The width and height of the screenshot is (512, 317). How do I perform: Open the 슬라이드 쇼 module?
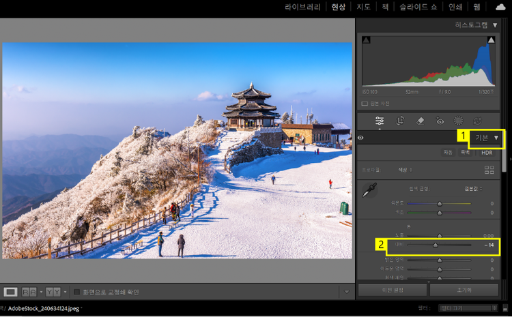click(418, 7)
